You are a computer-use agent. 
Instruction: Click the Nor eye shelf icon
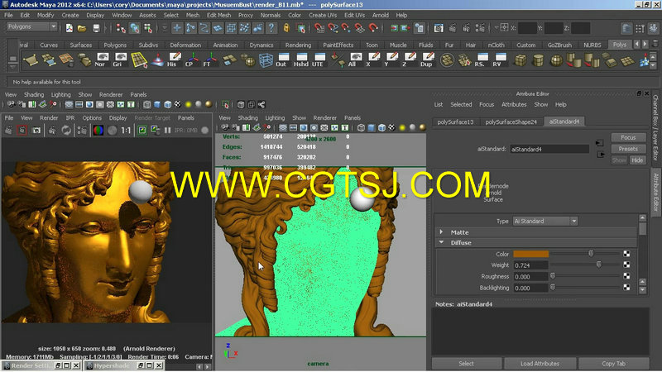click(102, 60)
